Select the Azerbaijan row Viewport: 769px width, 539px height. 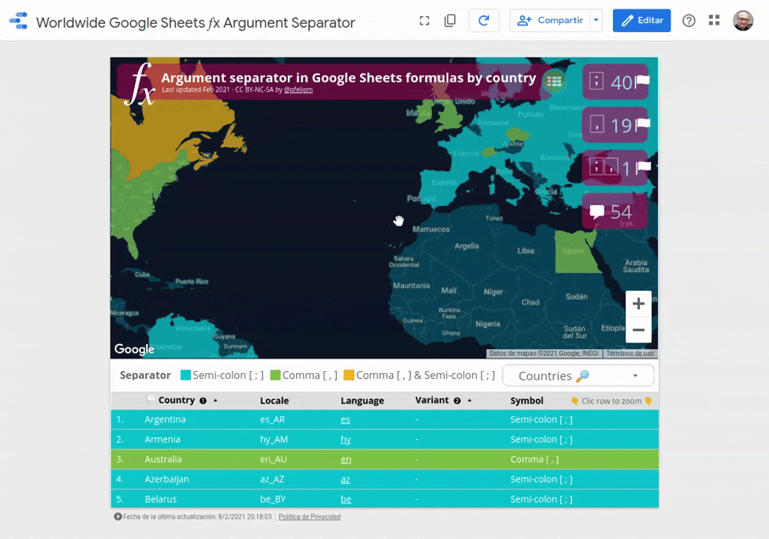tap(384, 480)
